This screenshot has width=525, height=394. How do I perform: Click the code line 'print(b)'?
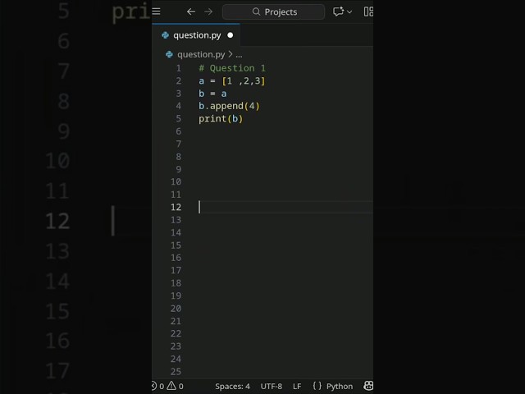pos(221,118)
